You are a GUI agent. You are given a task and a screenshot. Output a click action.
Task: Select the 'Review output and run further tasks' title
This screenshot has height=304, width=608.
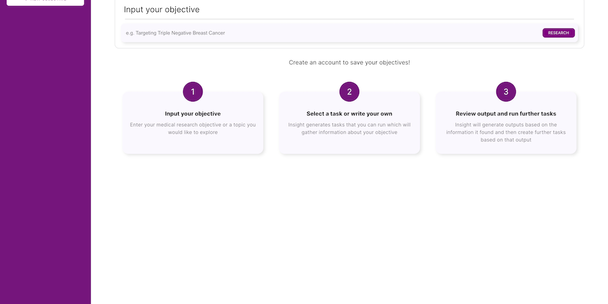click(x=506, y=113)
